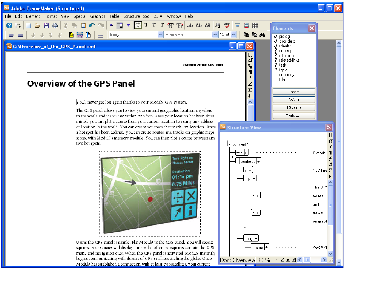Screen dimensions: 367x291
Task: Create a new document with the blank page icon
Action: [x=28, y=25]
